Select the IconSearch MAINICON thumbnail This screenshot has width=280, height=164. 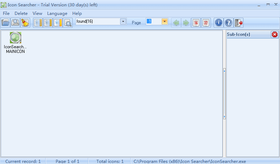(x=15, y=38)
